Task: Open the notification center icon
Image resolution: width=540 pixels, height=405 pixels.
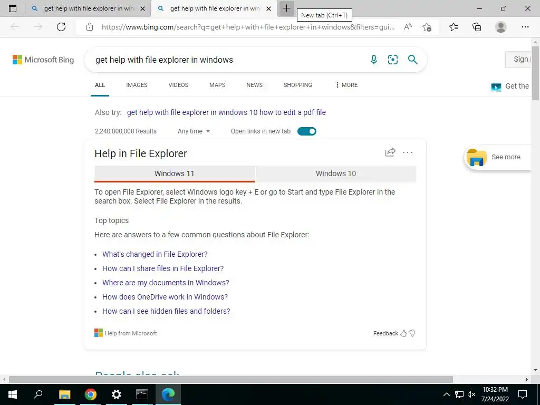Action: 523,394
